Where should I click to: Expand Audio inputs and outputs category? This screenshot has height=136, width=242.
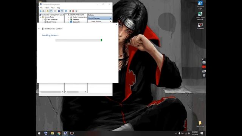click(x=69, y=17)
